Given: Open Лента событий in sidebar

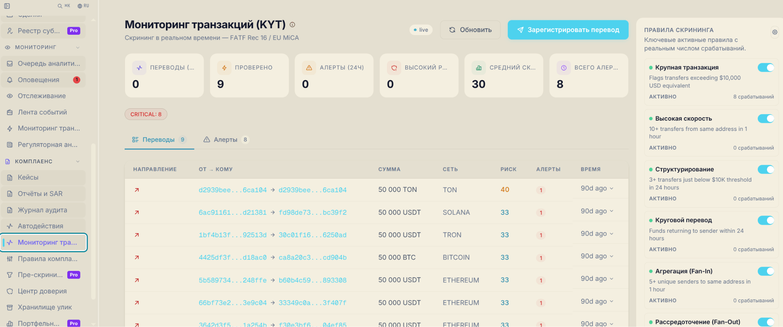Looking at the screenshot, I should coord(43,112).
